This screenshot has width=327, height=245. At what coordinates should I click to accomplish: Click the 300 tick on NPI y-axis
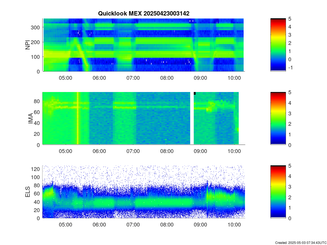(36, 27)
